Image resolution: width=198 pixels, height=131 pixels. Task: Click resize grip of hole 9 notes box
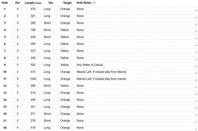pyautogui.click(x=196, y=66)
